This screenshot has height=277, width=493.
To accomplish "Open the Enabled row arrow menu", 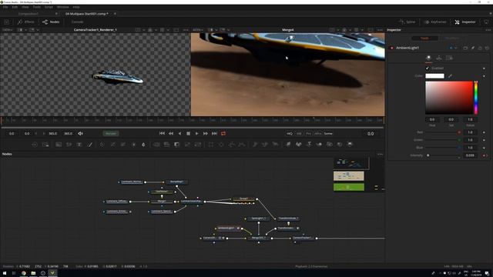I will point(484,68).
